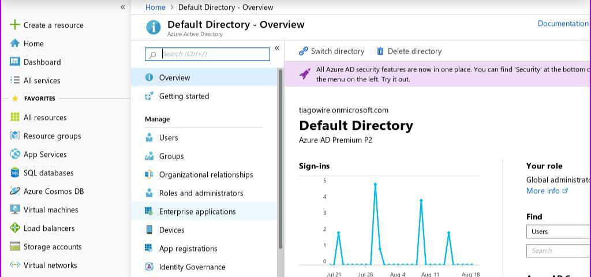Go to Home breadcrumb link
The image size is (591, 277).
[155, 7]
